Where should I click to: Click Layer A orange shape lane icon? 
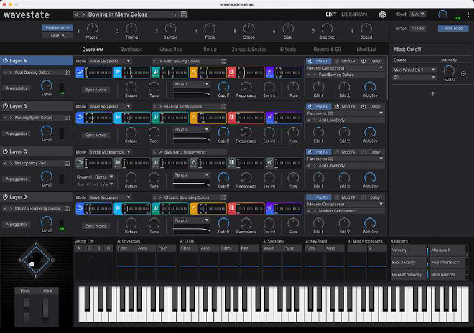click(193, 72)
